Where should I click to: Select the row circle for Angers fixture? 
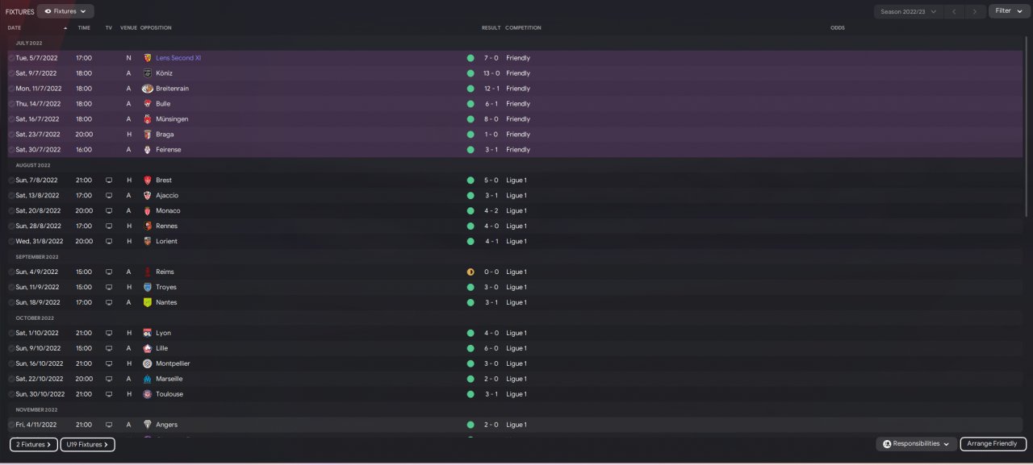tap(11, 425)
